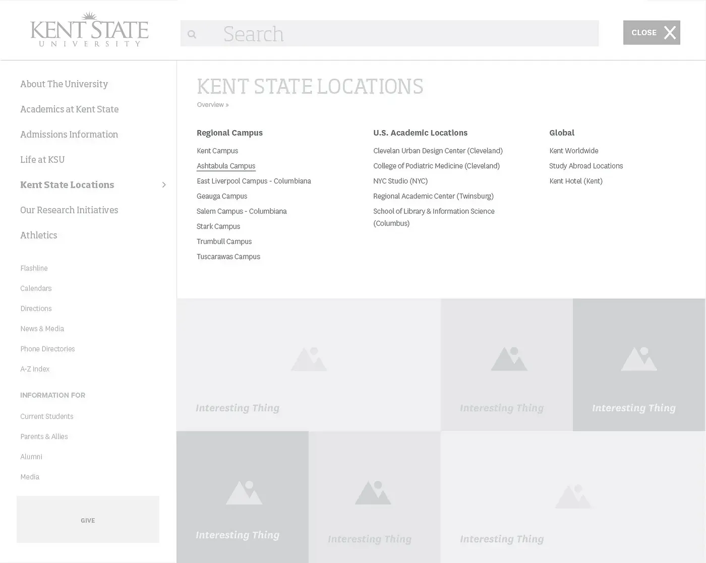The height and width of the screenshot is (563, 706).
Task: Open wide Interesting Thing tile in first row
Action: [309, 364]
